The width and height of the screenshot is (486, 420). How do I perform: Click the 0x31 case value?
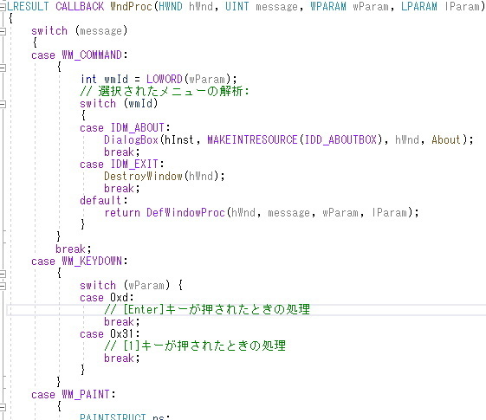tap(122, 334)
